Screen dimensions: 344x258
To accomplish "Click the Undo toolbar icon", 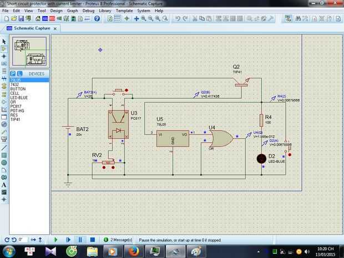I will (x=178, y=18).
